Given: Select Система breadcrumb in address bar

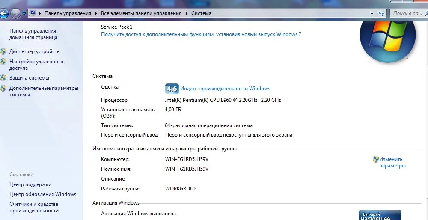Looking at the screenshot, I should tap(201, 13).
